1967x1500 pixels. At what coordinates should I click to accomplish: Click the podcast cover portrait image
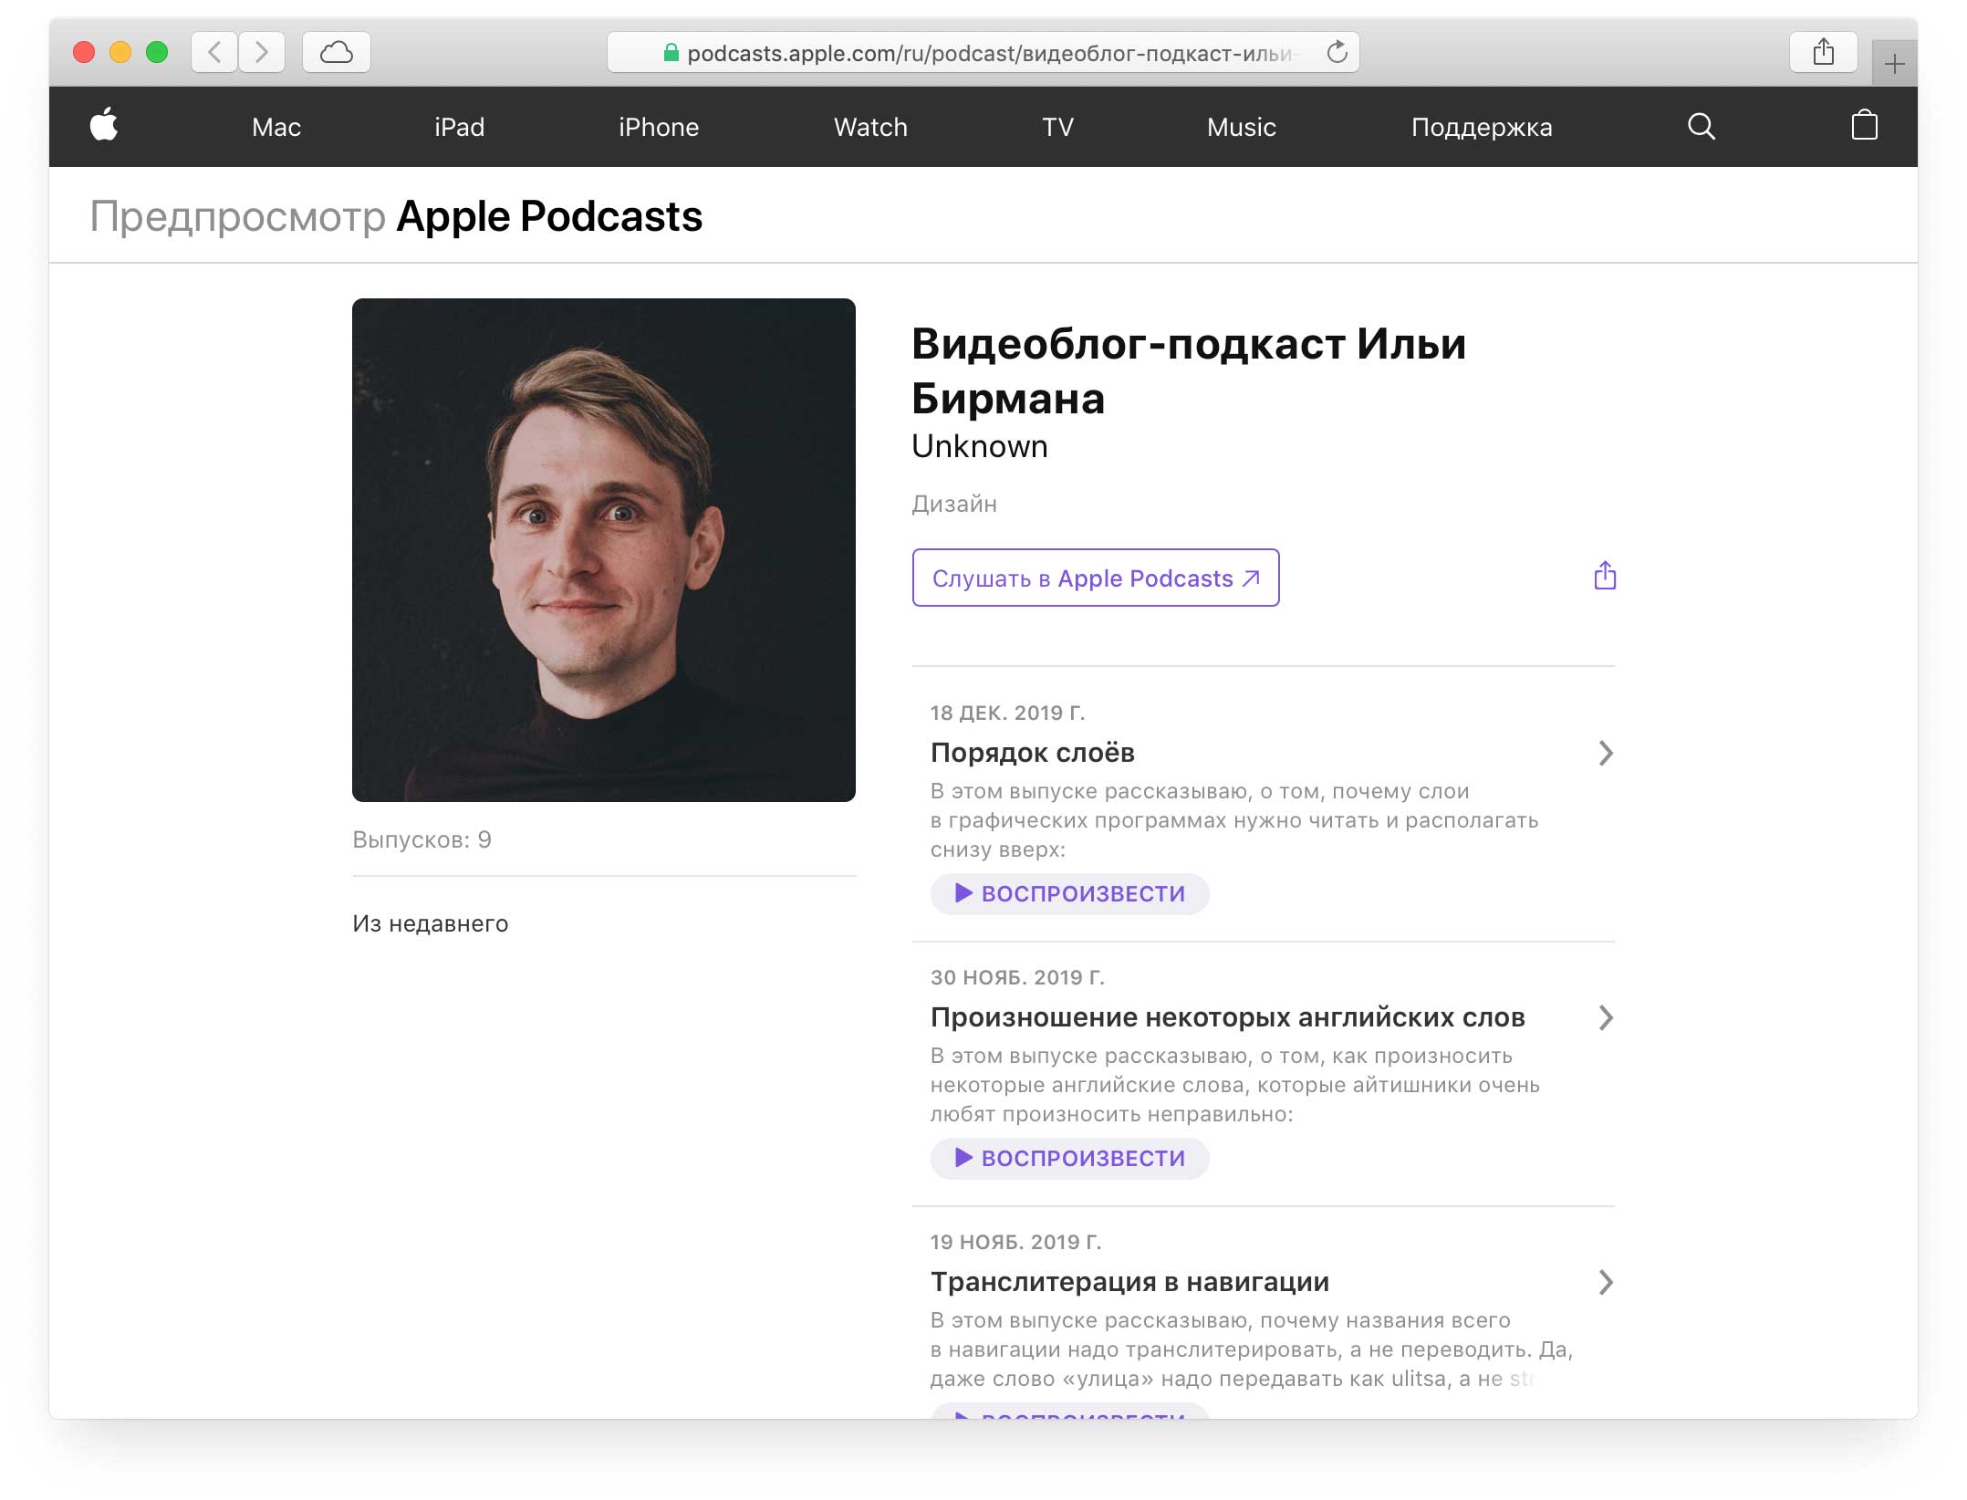click(x=604, y=550)
